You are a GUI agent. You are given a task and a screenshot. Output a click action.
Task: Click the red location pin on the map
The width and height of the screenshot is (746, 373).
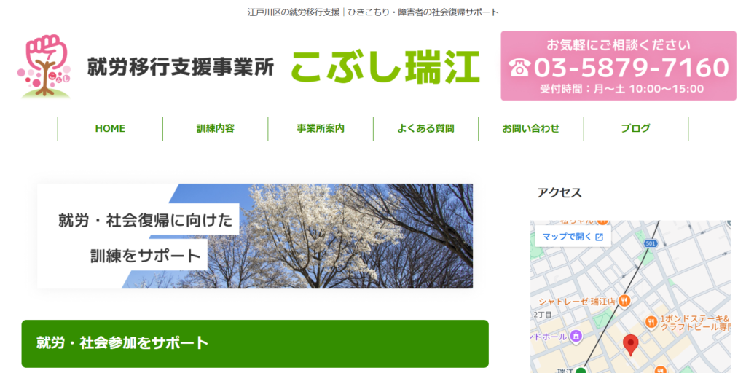click(631, 345)
